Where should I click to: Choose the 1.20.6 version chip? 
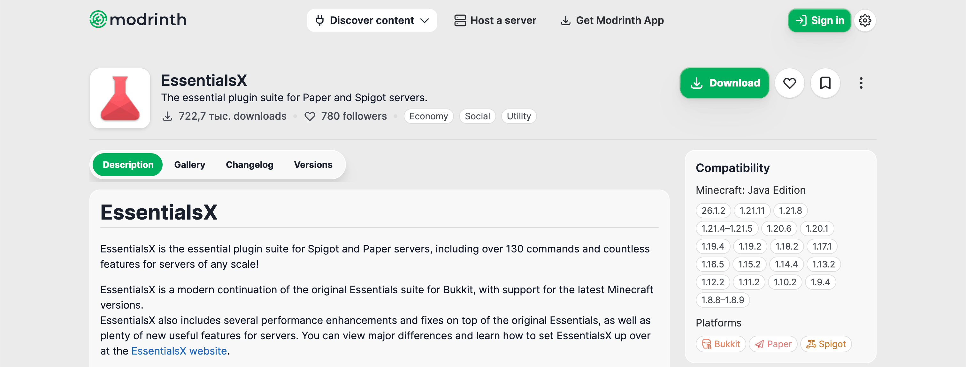point(779,228)
